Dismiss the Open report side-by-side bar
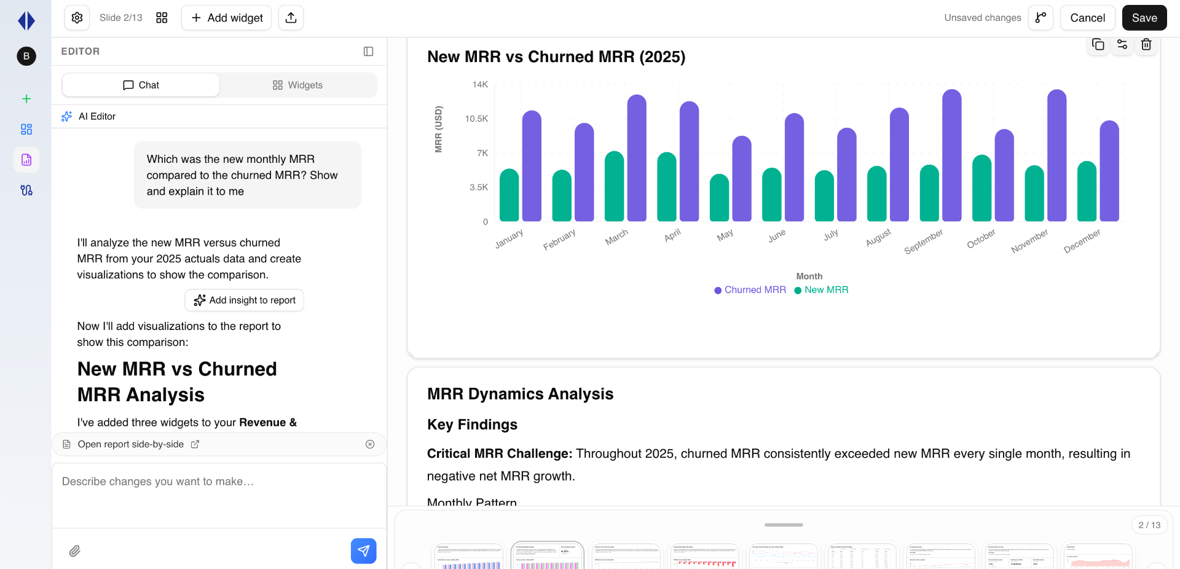The height and width of the screenshot is (569, 1180). click(x=370, y=444)
